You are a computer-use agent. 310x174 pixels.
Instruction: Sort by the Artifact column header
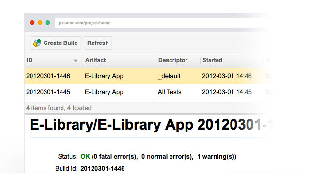(x=95, y=60)
